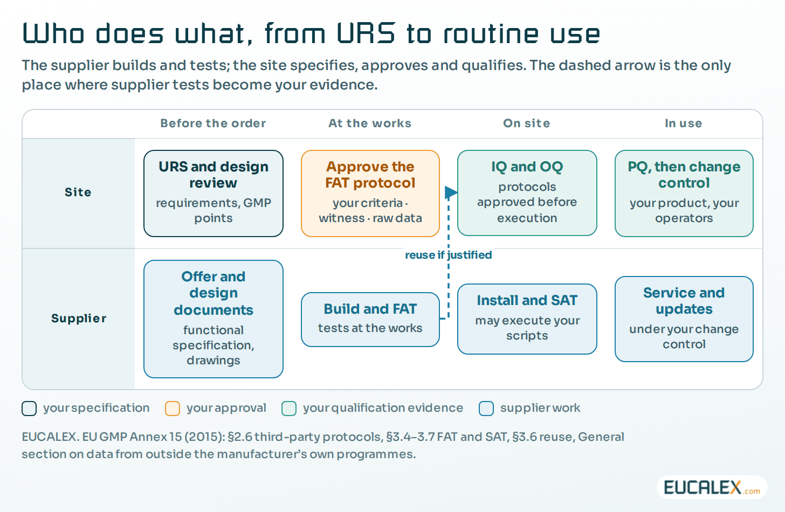Click the EU GMP Annex 15 source footnote
Viewport: 785px width, 512px height.
323,445
